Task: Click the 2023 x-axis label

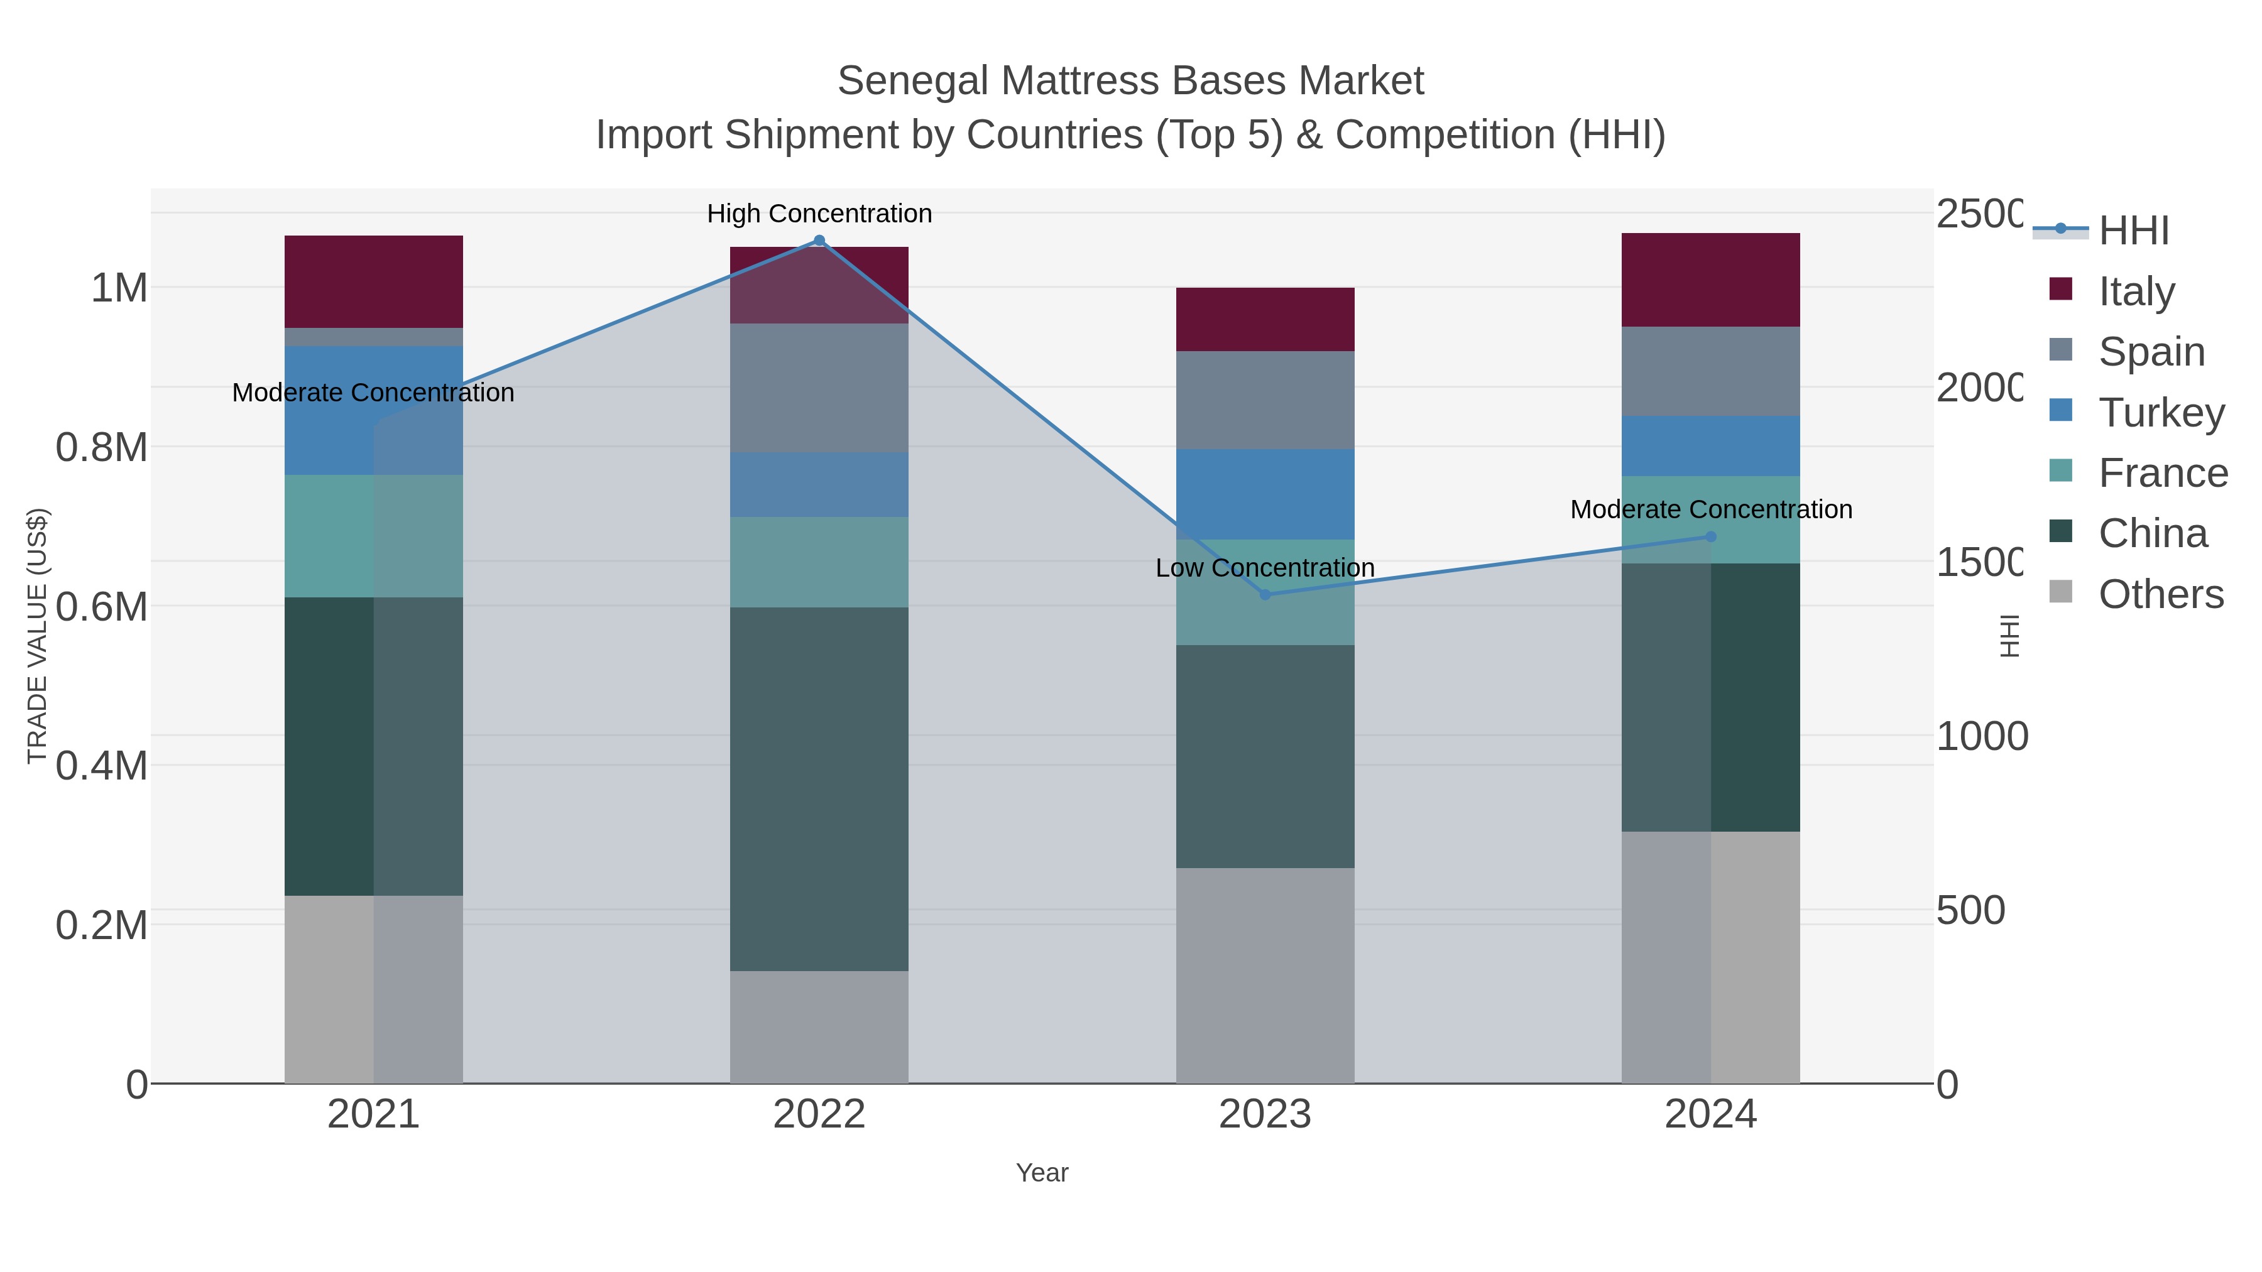Action: pyautogui.click(x=1265, y=1115)
